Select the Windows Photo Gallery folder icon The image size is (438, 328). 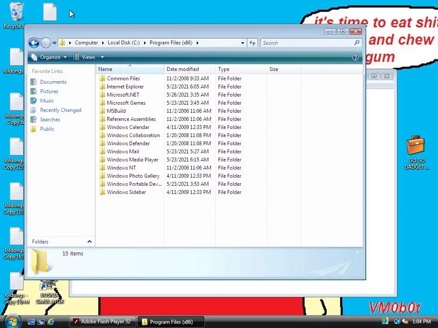[x=102, y=176]
